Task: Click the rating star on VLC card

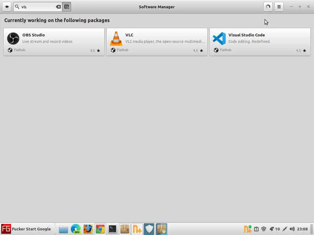Action: [201, 50]
